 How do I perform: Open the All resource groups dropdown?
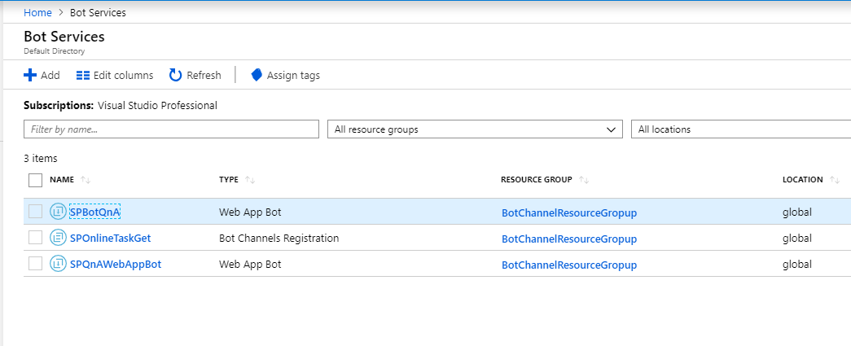coord(475,129)
